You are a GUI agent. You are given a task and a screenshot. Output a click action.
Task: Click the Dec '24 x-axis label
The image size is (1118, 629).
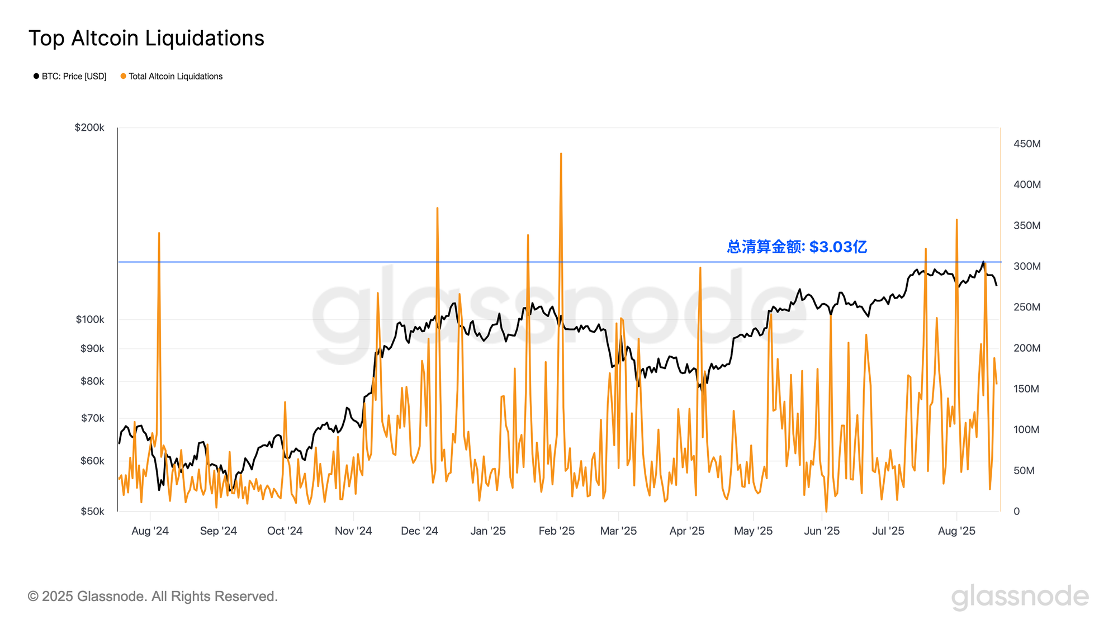point(419,531)
